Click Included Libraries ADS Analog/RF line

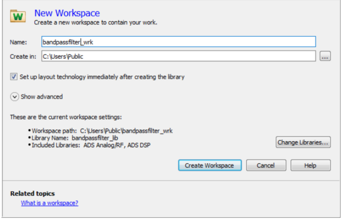coord(91,145)
